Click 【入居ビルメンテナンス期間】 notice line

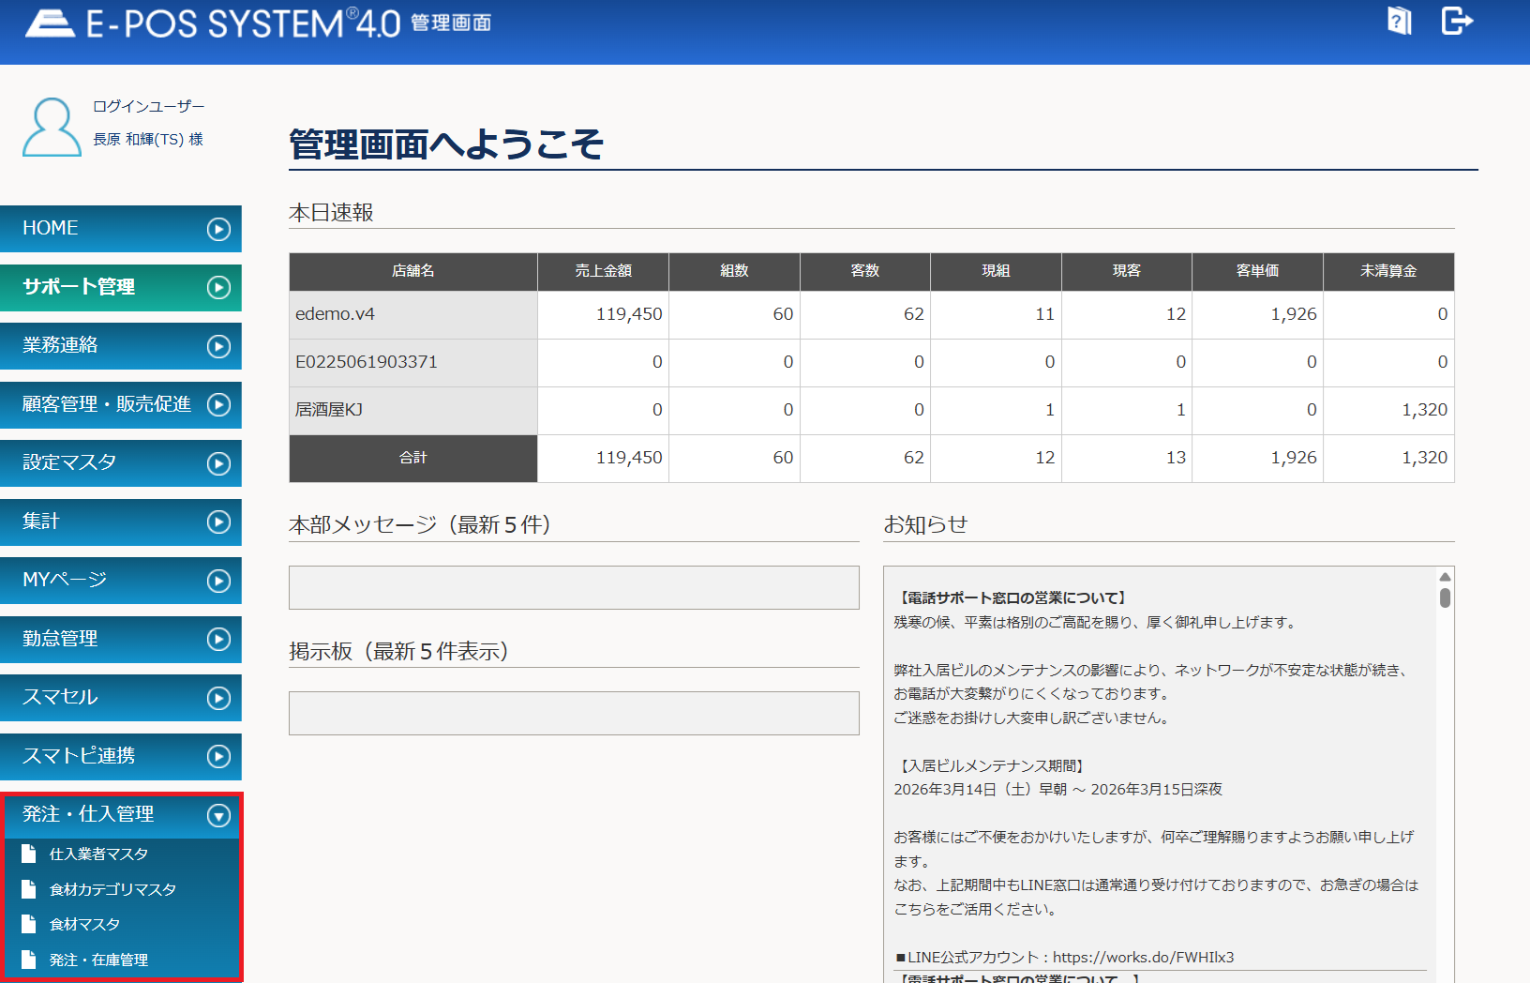[992, 765]
